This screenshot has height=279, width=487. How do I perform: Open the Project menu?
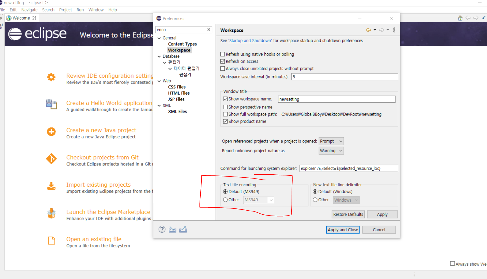click(66, 10)
